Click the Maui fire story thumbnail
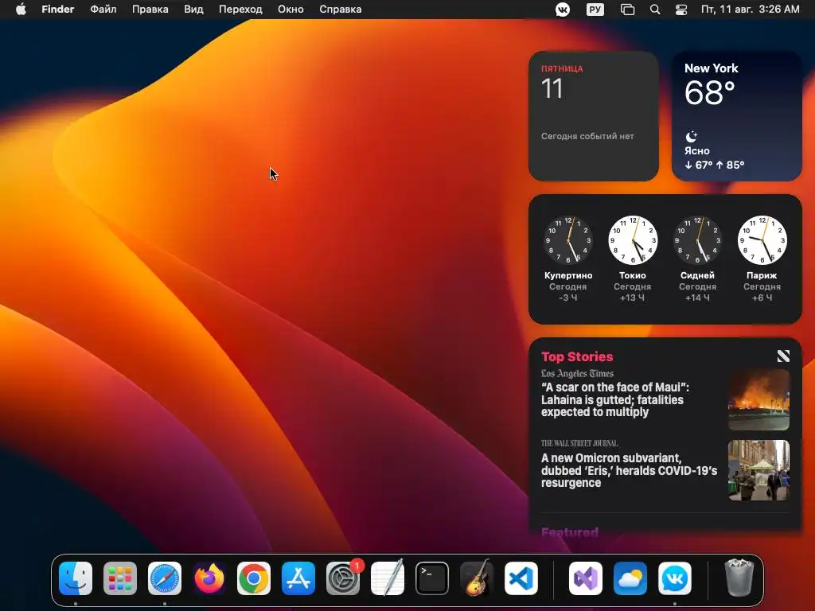 coord(758,399)
